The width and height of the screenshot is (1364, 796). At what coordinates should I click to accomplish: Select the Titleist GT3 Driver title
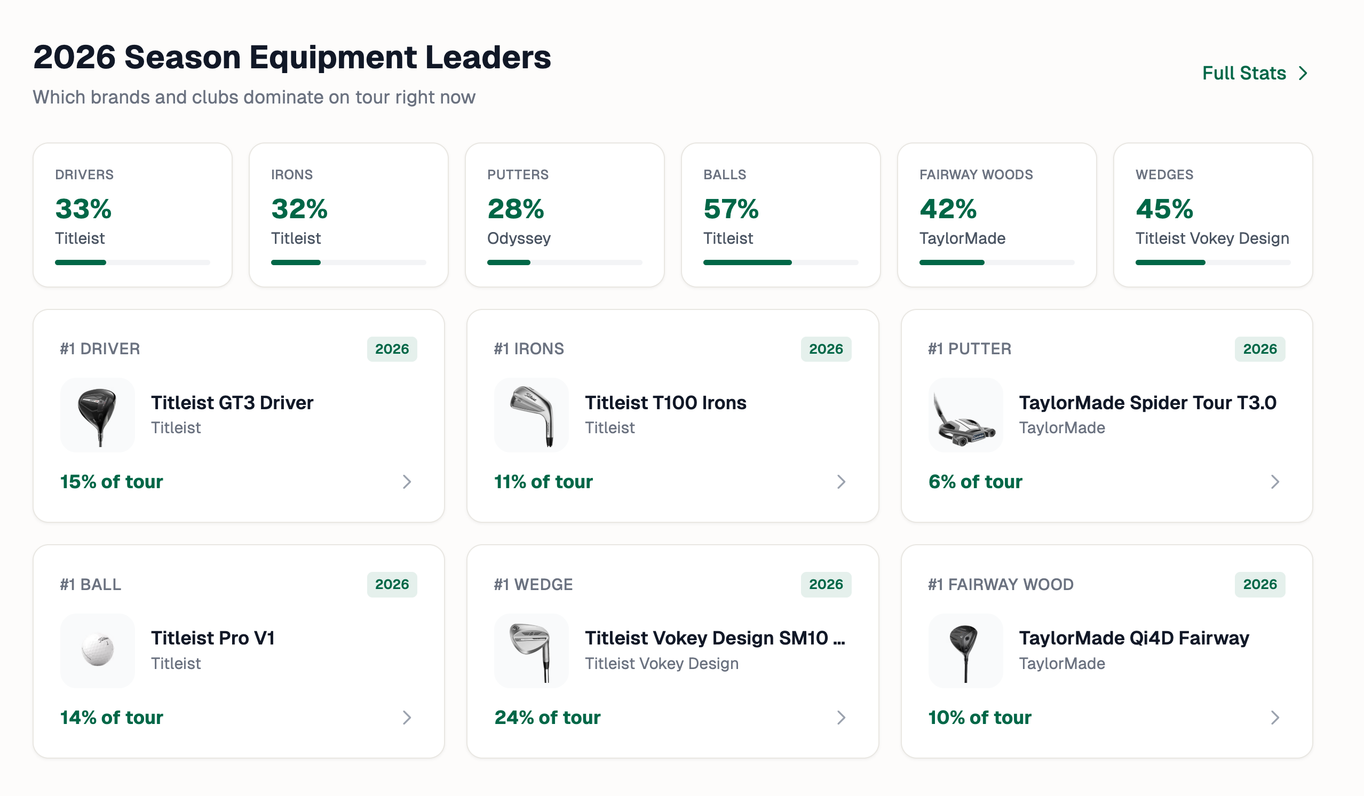pyautogui.click(x=232, y=403)
